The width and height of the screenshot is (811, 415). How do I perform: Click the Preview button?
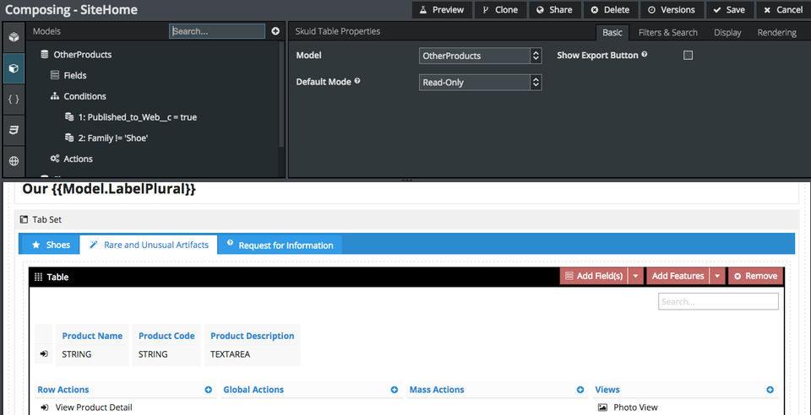coord(442,10)
